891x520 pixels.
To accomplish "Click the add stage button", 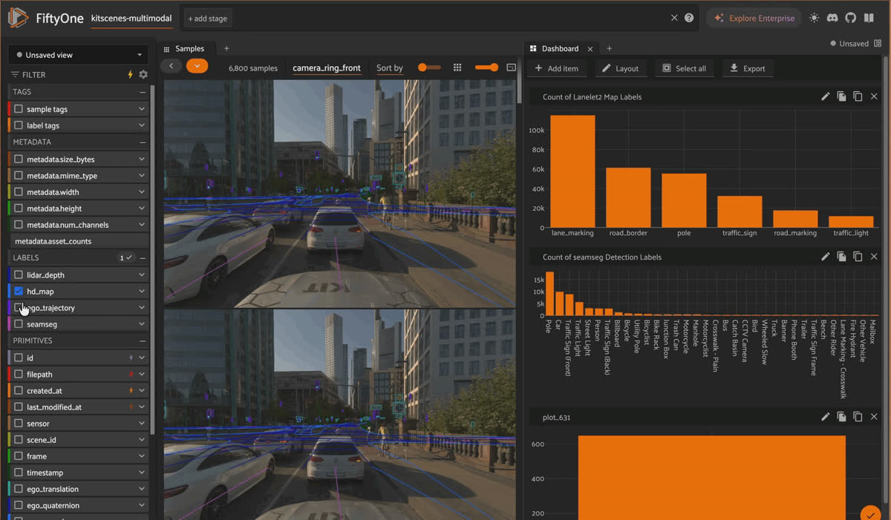I will [208, 18].
